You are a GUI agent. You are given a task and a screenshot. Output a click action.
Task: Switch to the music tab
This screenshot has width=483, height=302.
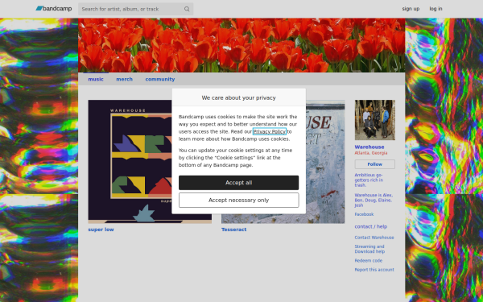pos(96,79)
